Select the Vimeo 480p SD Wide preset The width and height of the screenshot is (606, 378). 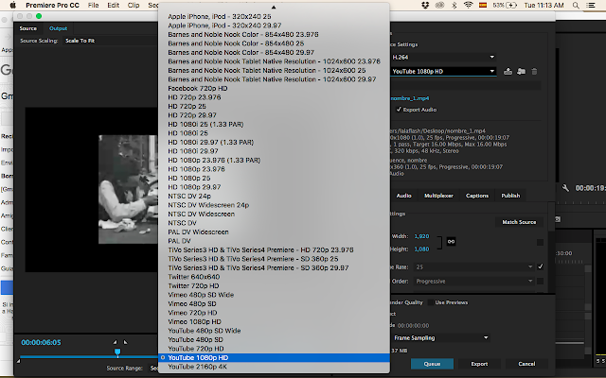coord(274,295)
